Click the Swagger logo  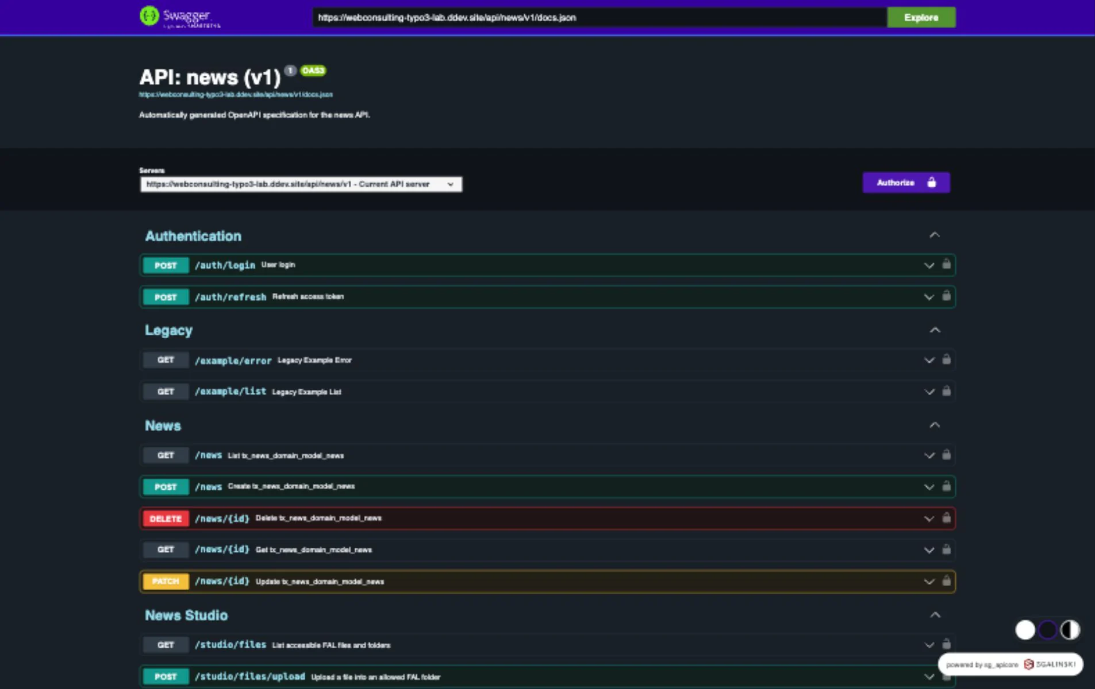pos(180,17)
